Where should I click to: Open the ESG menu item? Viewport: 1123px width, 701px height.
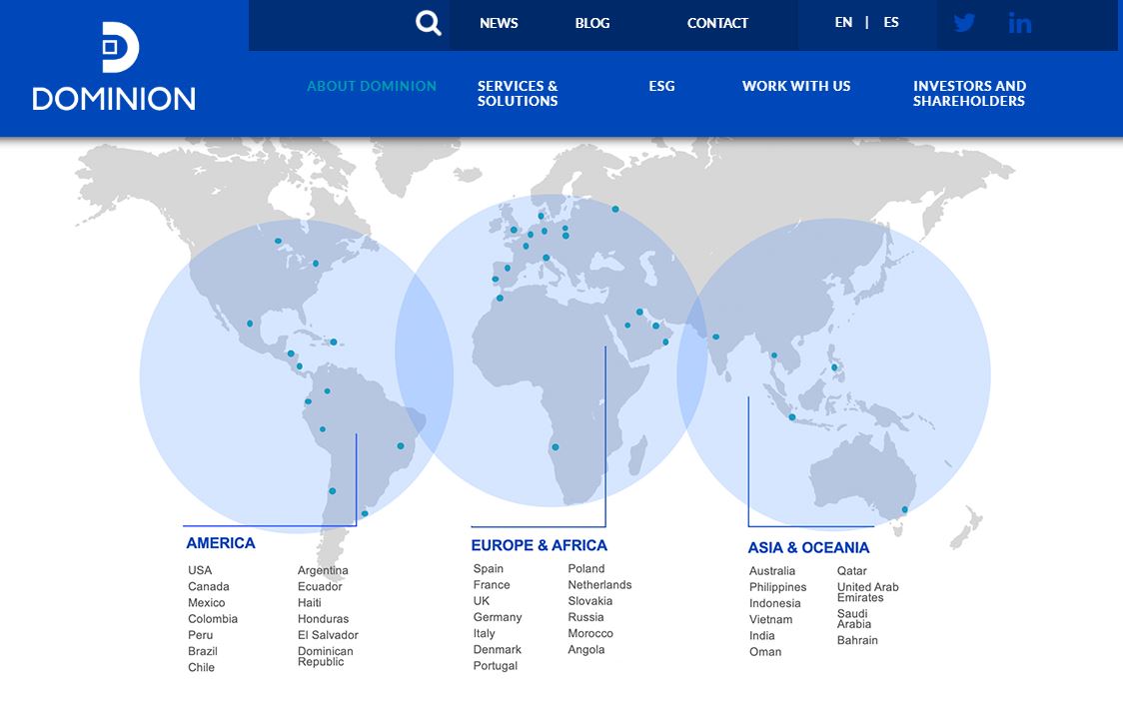(x=661, y=86)
